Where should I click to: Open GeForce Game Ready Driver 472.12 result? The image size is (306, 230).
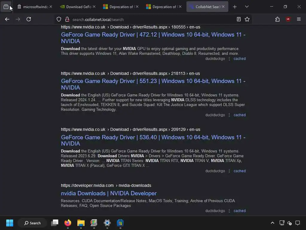click(153, 38)
